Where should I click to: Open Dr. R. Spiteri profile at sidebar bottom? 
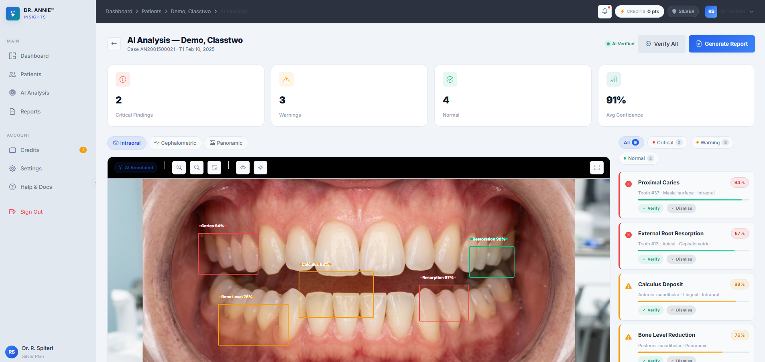[x=30, y=352]
